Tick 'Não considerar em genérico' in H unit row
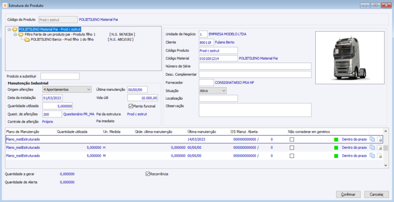 [x=292, y=148]
